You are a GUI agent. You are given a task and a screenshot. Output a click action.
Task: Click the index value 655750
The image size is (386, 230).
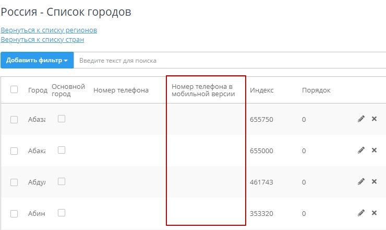click(261, 119)
